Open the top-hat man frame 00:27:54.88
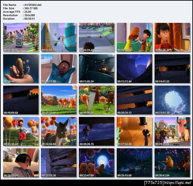Image resolution: width=193 pixels, height=186 pixels. 134,131
